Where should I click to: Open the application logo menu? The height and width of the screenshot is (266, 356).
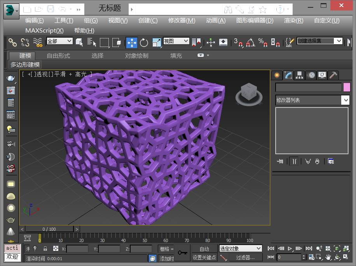point(11,11)
